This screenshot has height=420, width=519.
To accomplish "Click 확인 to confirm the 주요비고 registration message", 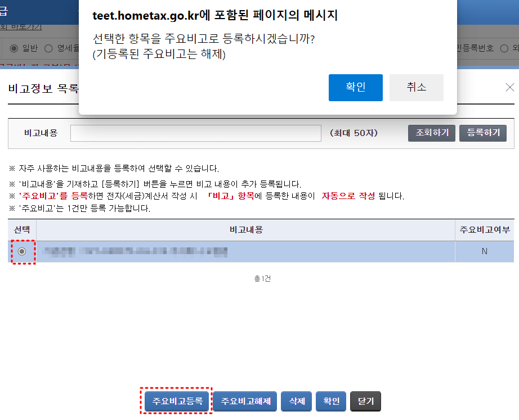I will coord(355,88).
